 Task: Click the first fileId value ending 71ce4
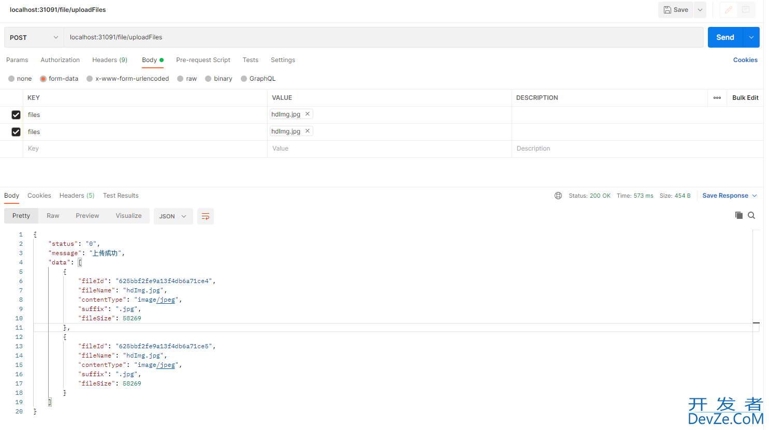pyautogui.click(x=164, y=281)
